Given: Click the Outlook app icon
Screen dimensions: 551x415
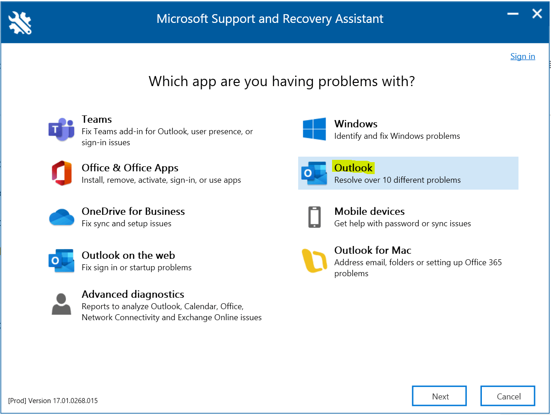Looking at the screenshot, I should pos(314,173).
